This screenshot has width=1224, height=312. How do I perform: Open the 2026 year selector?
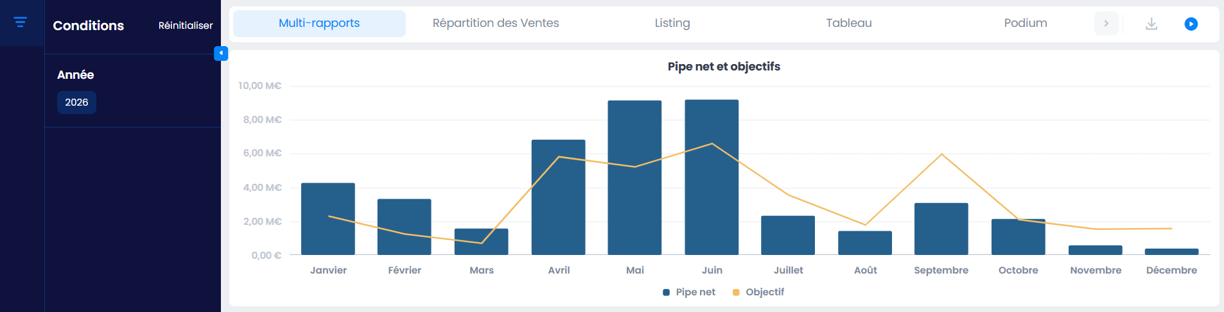click(x=76, y=103)
